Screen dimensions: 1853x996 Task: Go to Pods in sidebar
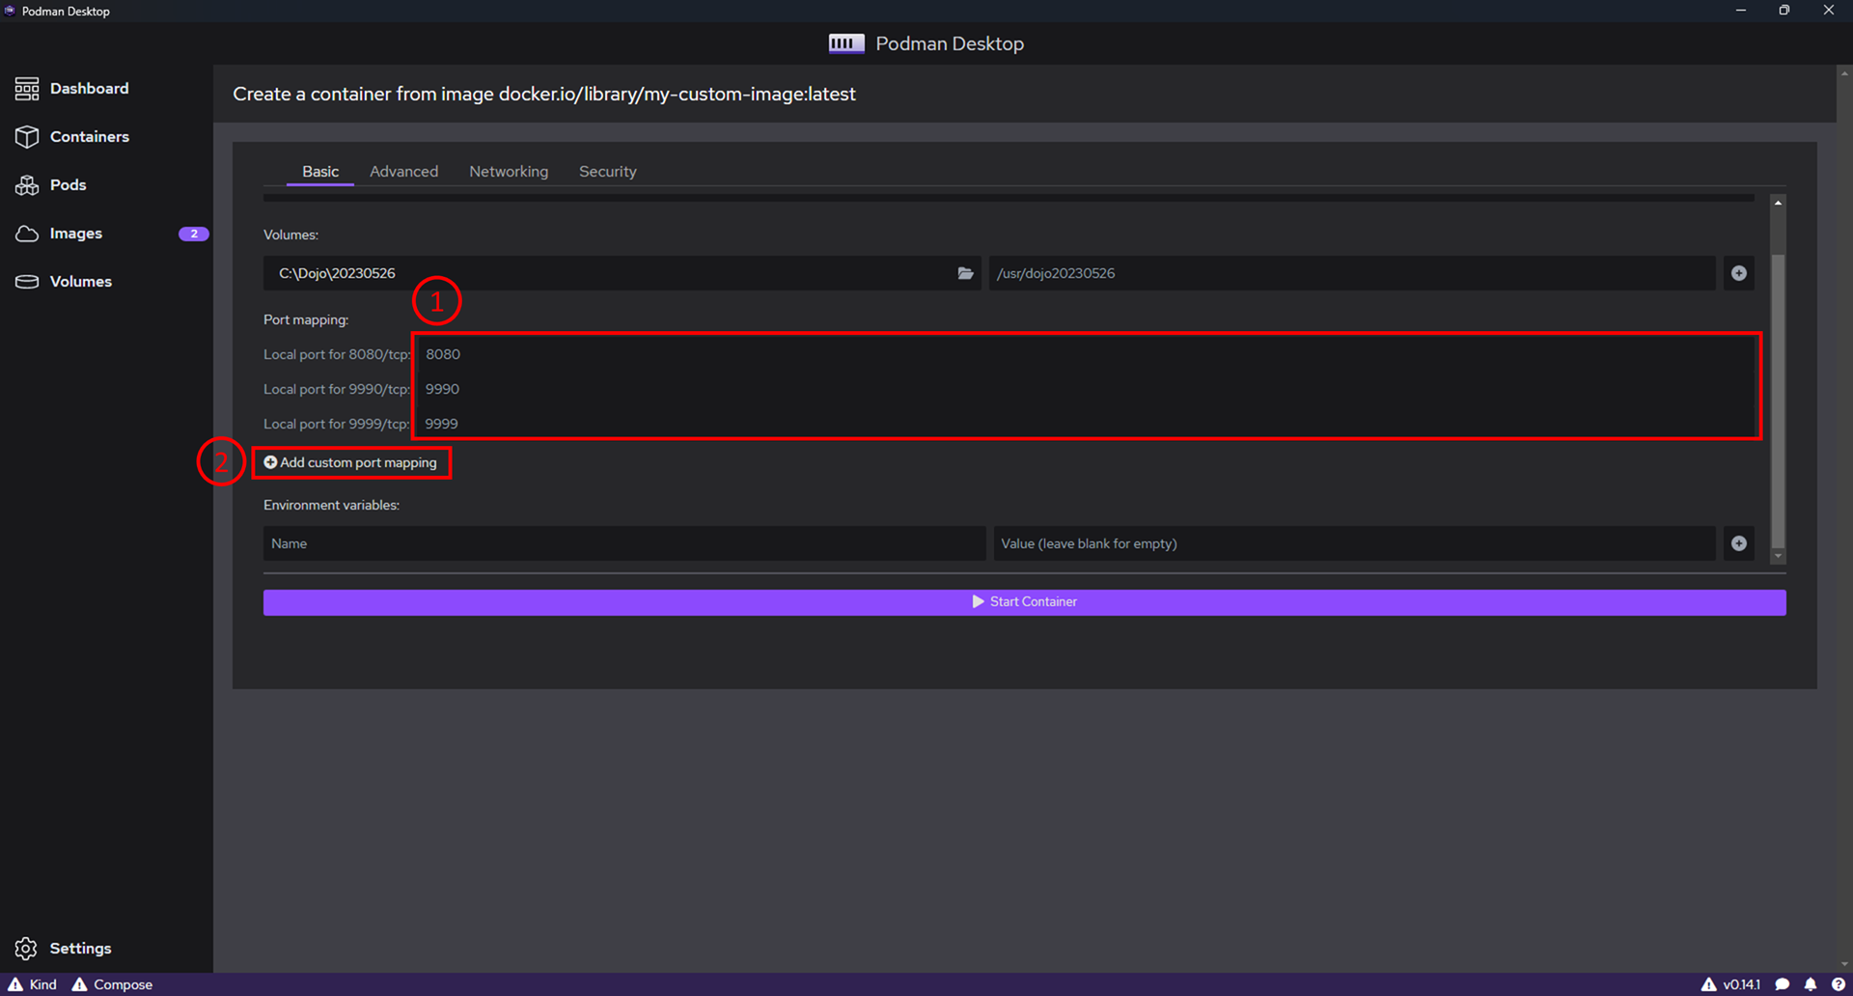pos(51,185)
